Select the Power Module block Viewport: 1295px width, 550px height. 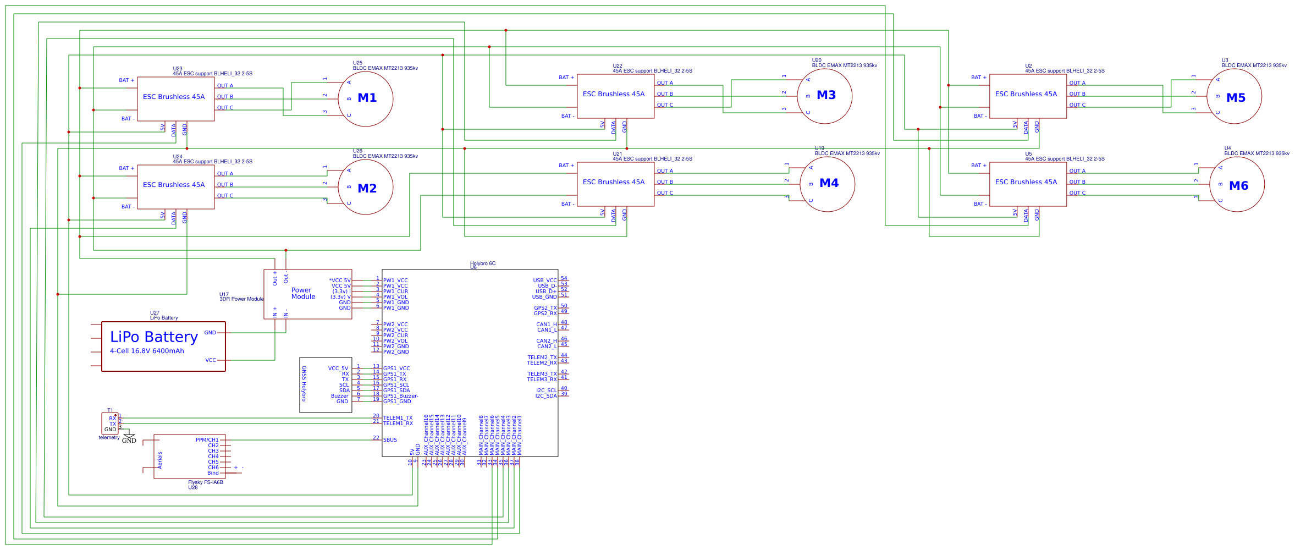coord(308,294)
